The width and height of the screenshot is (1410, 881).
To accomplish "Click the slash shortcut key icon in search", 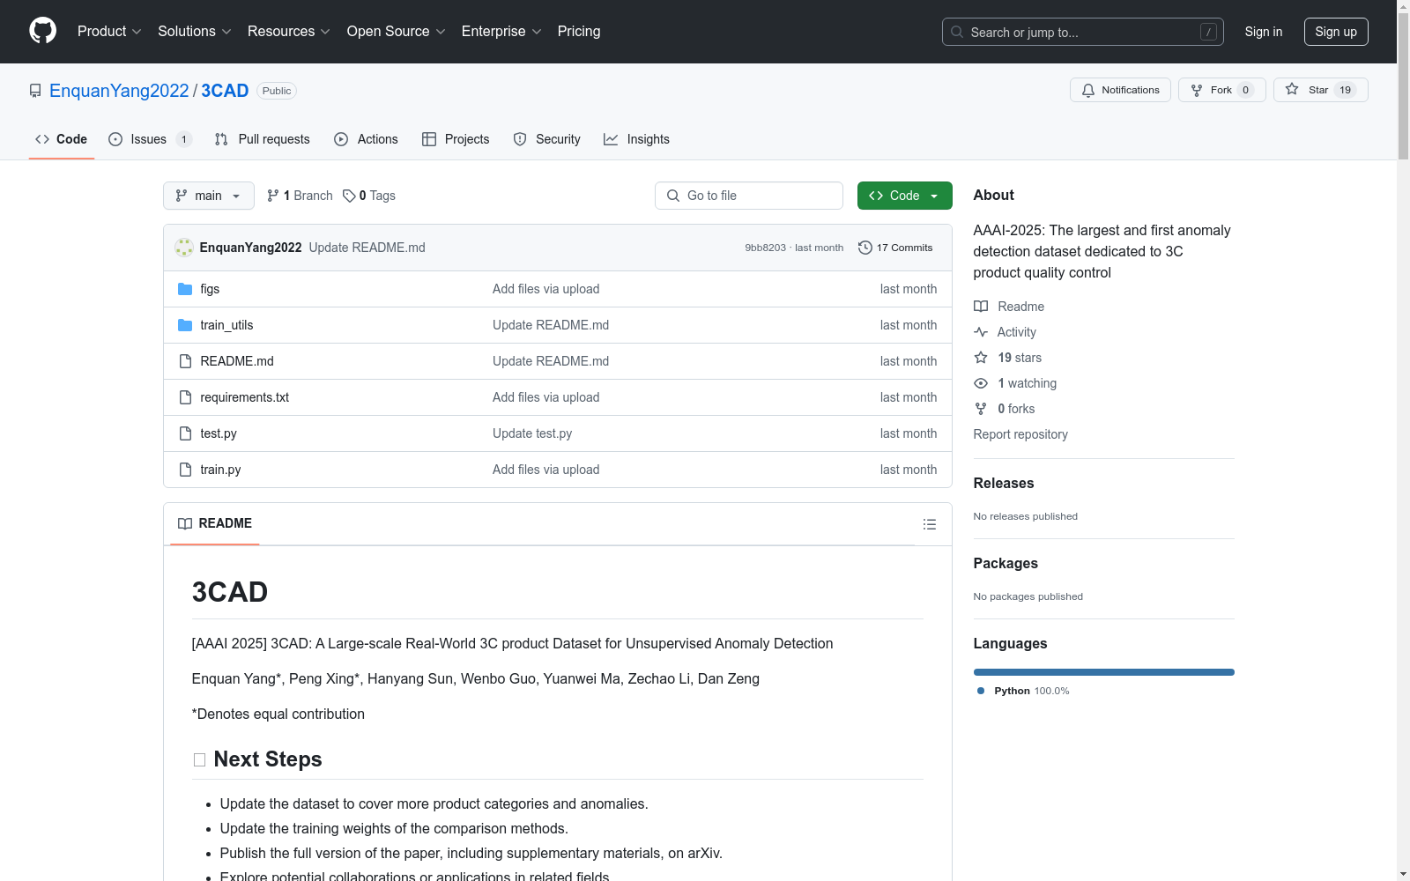I will (1209, 32).
